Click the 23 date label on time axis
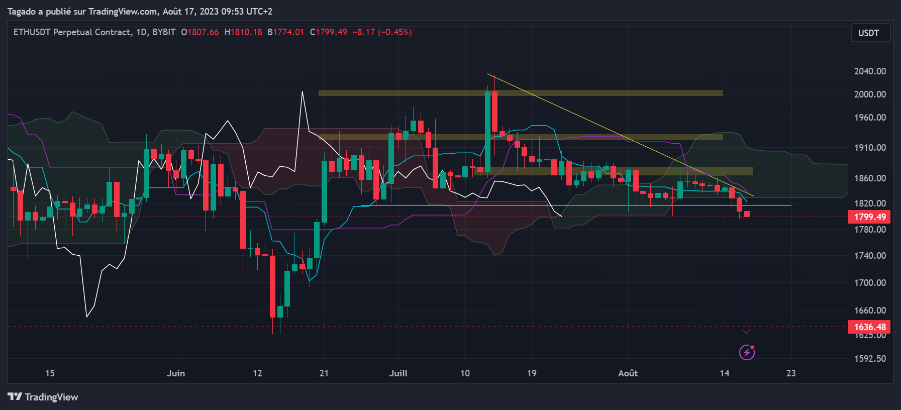The height and width of the screenshot is (410, 901). point(791,373)
